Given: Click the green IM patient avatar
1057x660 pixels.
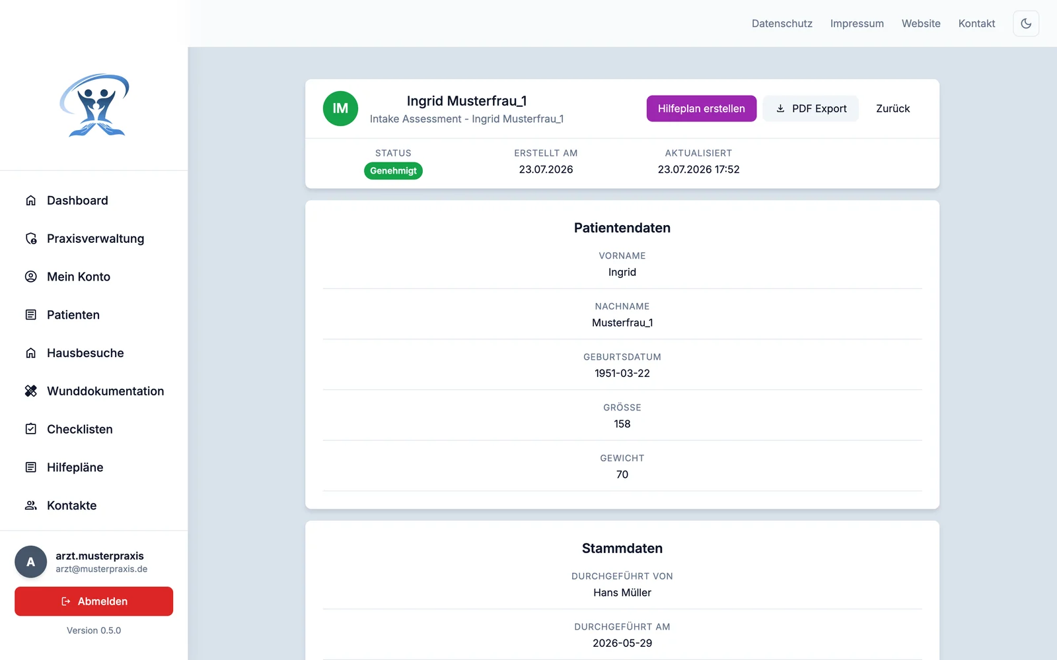Looking at the screenshot, I should (x=340, y=108).
